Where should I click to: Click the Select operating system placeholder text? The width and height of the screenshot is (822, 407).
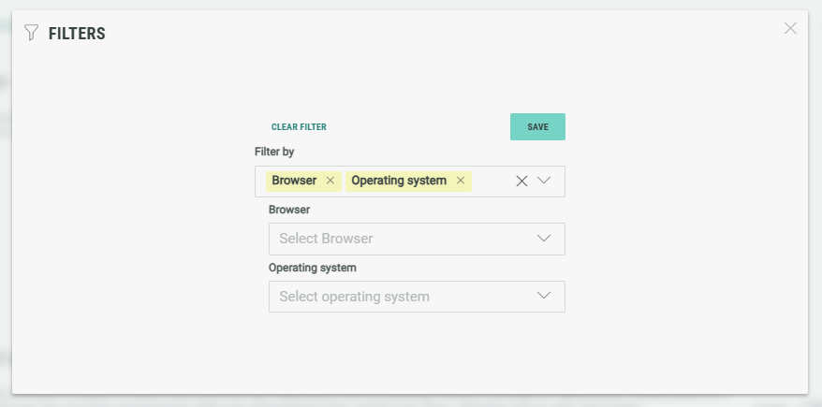[x=354, y=297]
